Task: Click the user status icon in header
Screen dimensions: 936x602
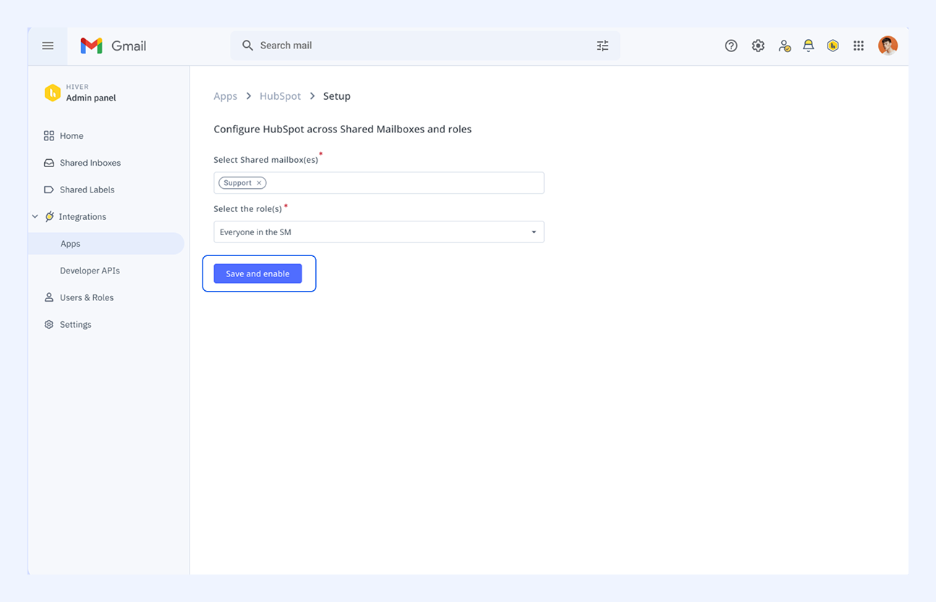Action: click(784, 46)
